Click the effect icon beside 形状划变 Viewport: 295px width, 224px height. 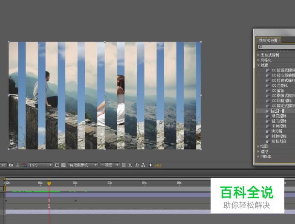pos(268,142)
